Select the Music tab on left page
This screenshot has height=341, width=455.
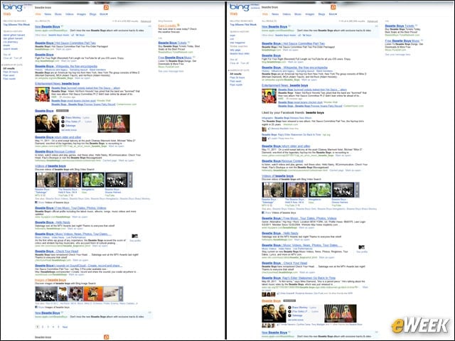pyautogui.click(x=58, y=14)
